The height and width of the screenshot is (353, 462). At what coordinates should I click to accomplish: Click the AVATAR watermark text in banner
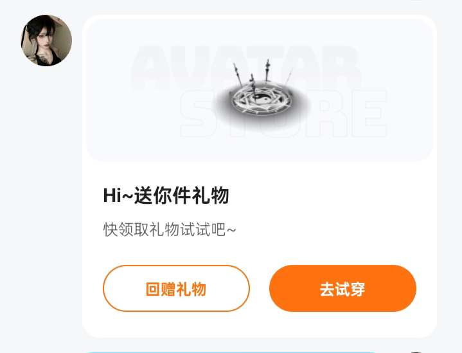pos(246,68)
